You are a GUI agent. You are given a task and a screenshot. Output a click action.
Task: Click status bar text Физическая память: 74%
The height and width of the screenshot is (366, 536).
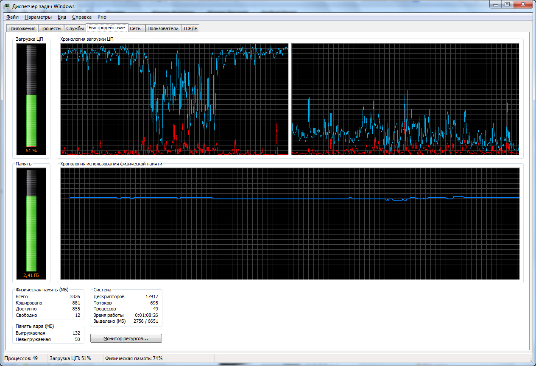click(x=134, y=358)
